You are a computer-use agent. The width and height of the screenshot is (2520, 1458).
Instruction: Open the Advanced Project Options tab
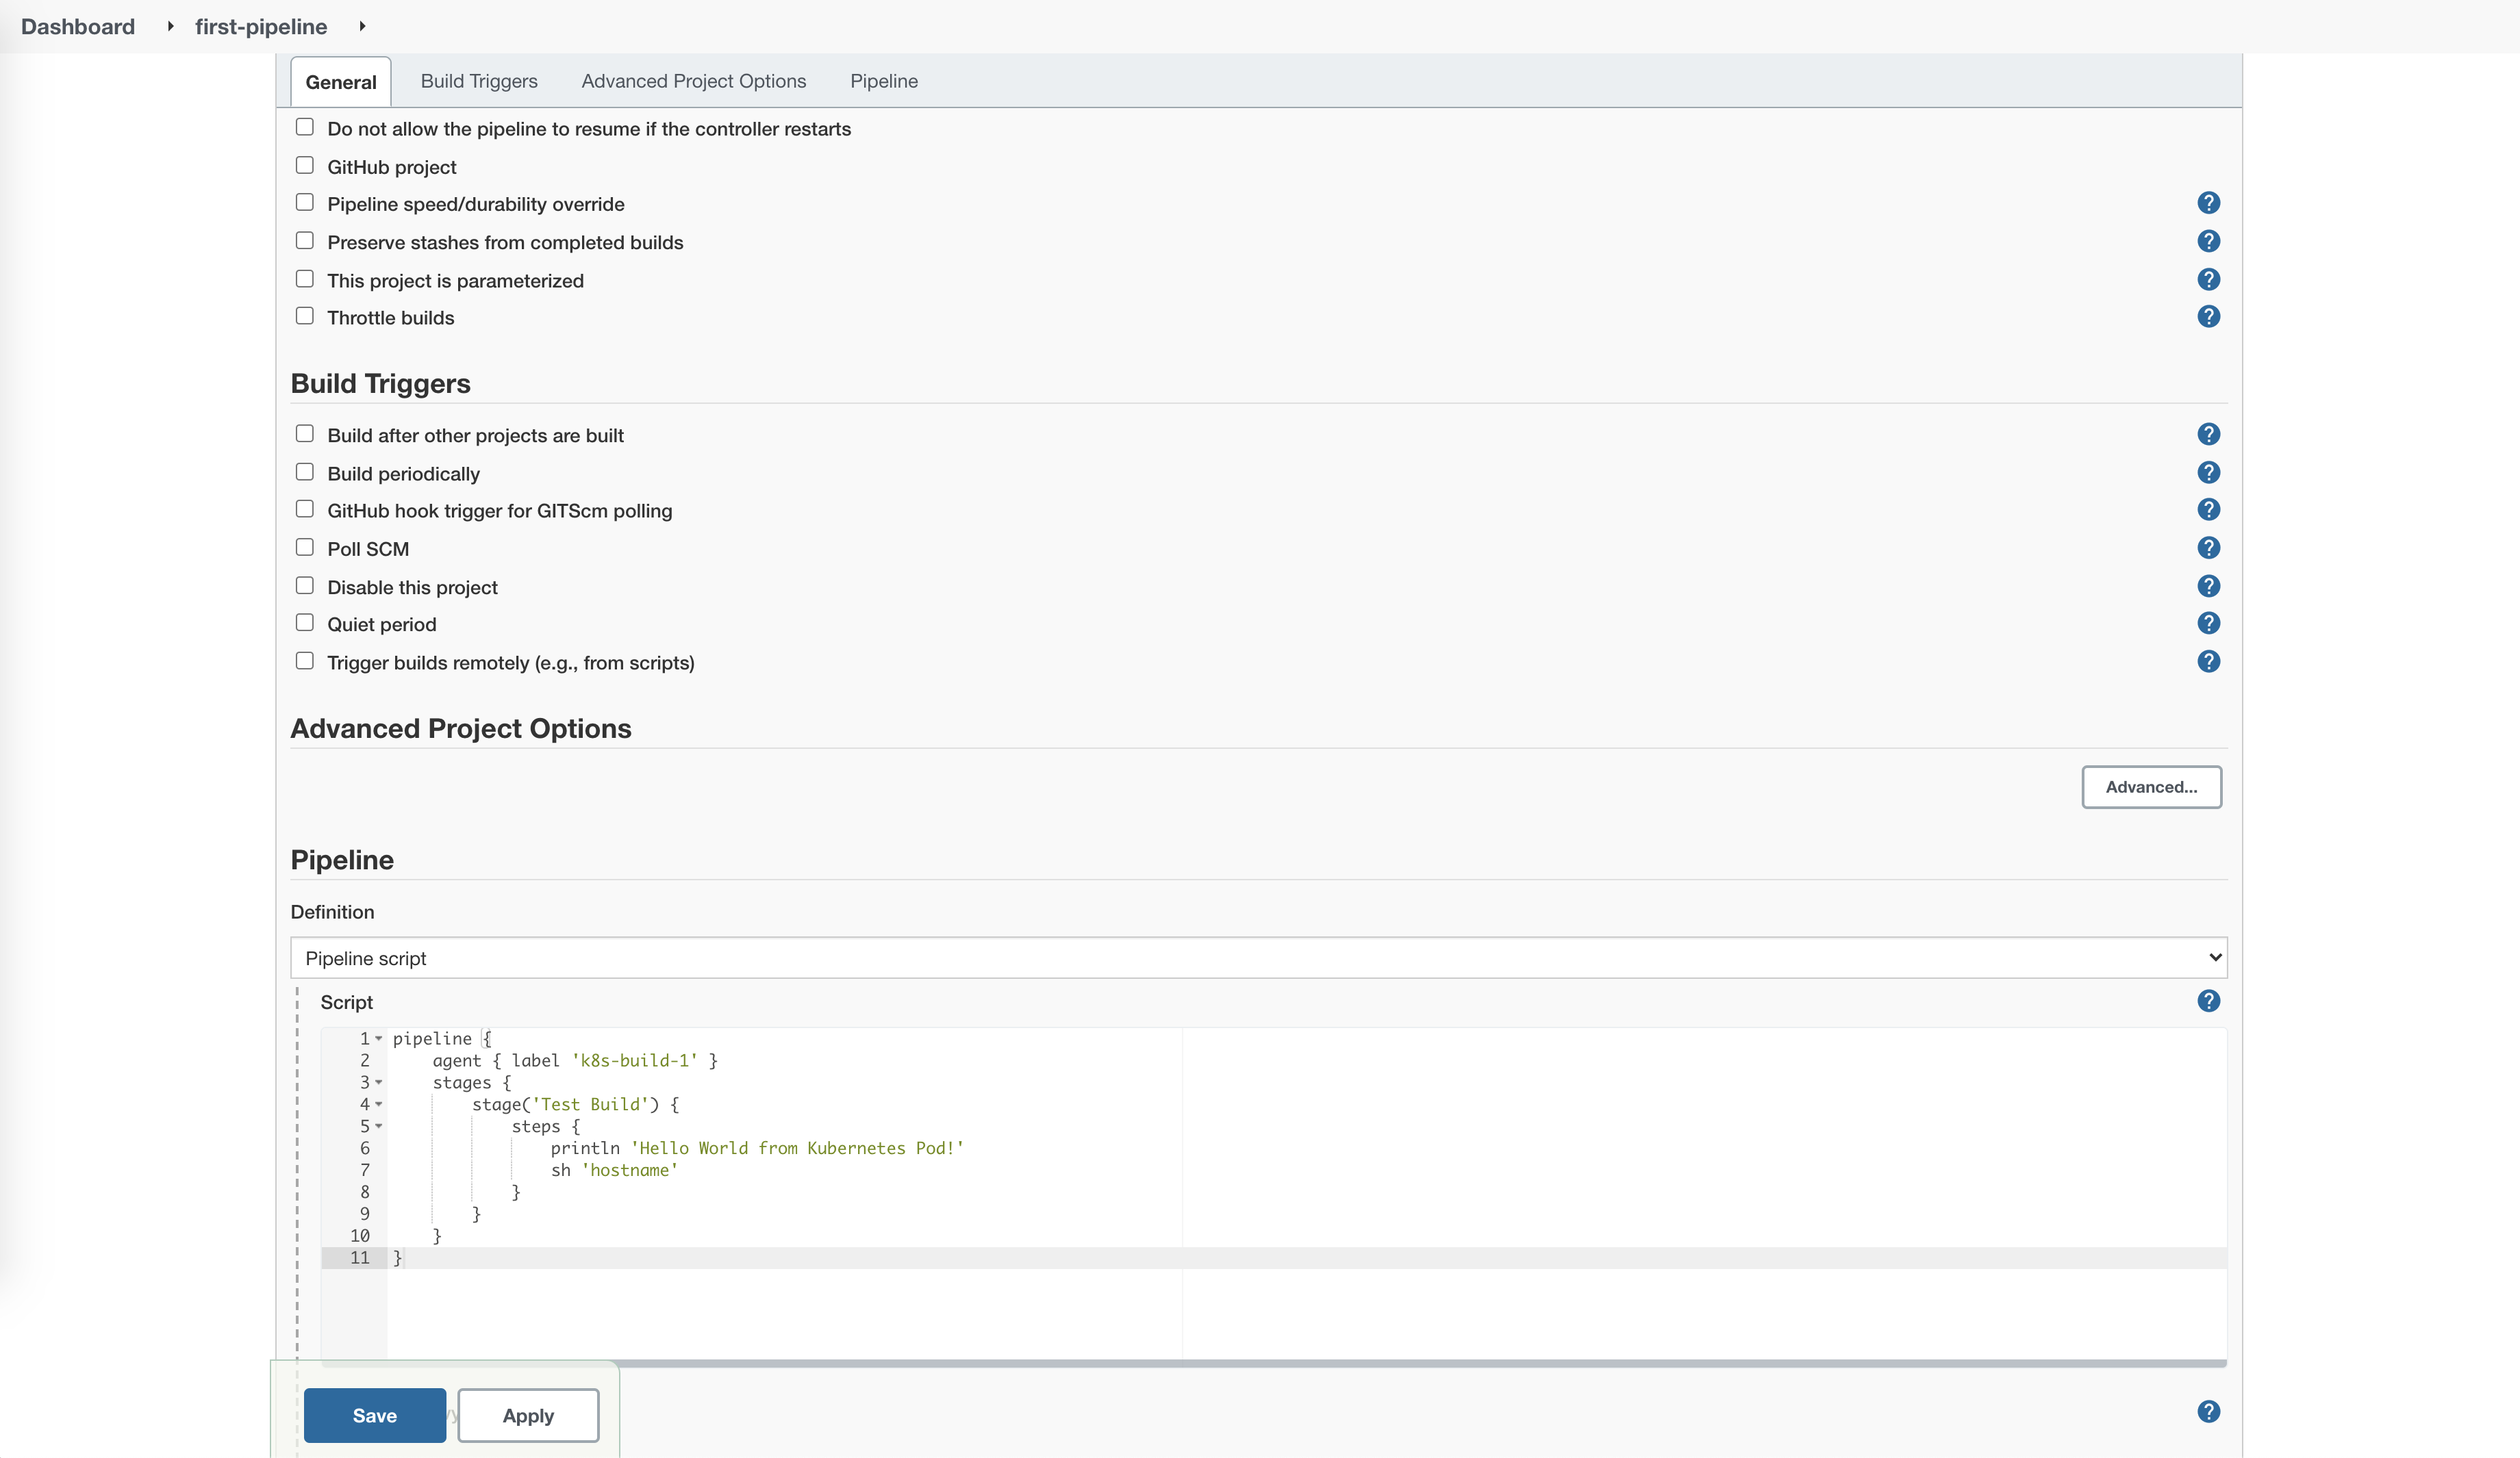693,81
